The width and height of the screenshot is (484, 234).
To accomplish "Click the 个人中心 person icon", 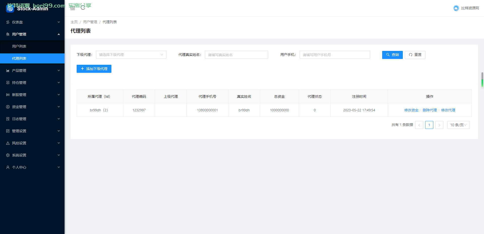I will pos(8,167).
